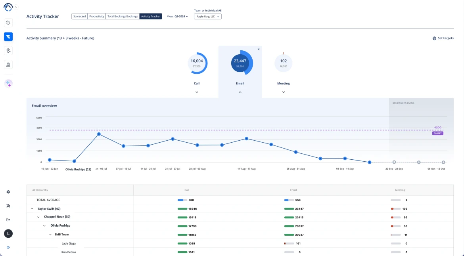The width and height of the screenshot is (464, 256).
Task: Open the Apple Corp, LLC team dropdown
Action: coord(207,17)
